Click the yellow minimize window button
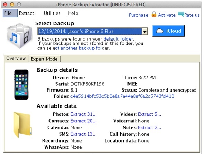Image resolution: width=204 pixels, height=154 pixels. pyautogui.click(x=12, y=5)
